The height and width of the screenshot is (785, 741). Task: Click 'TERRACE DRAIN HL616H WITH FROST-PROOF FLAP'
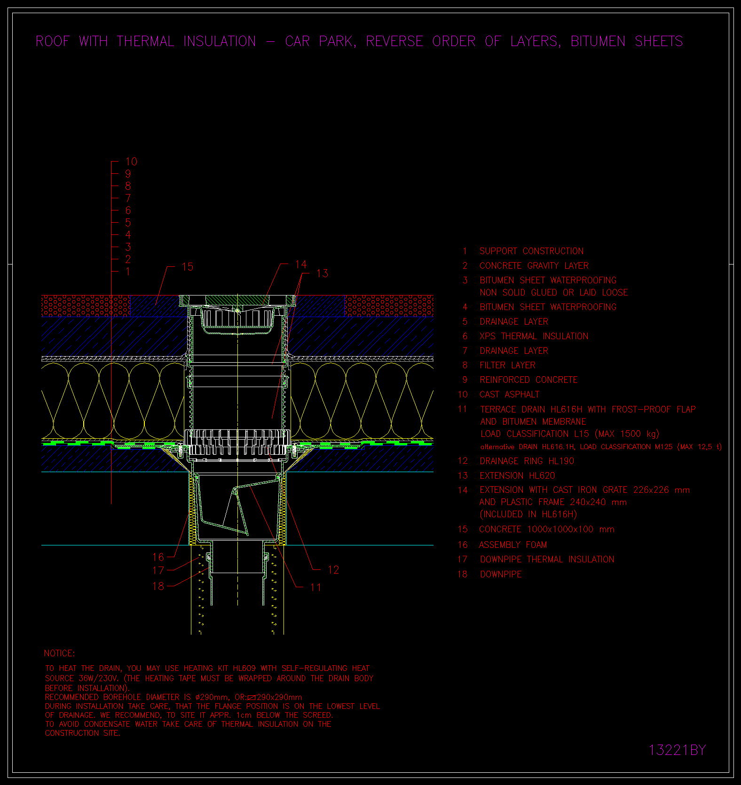tap(588, 409)
